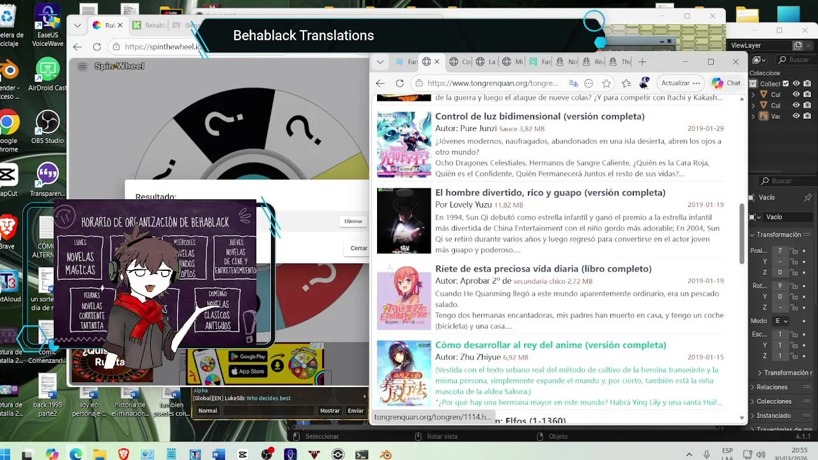Click Eliminar in the result dialog
This screenshot has height=460, width=818.
pos(353,221)
